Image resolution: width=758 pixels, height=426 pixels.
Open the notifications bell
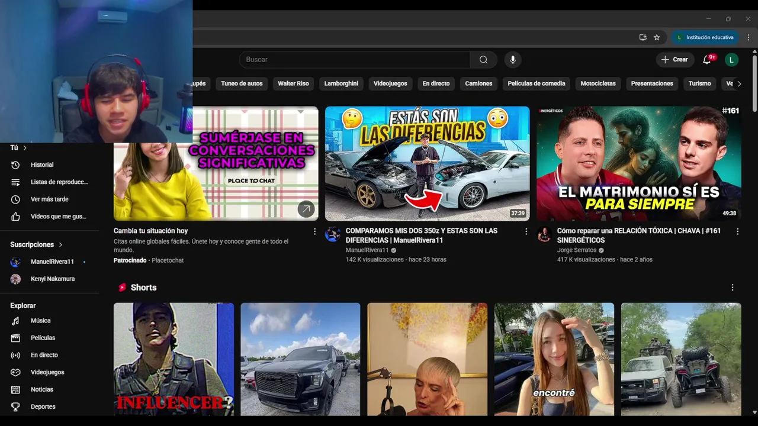click(707, 60)
